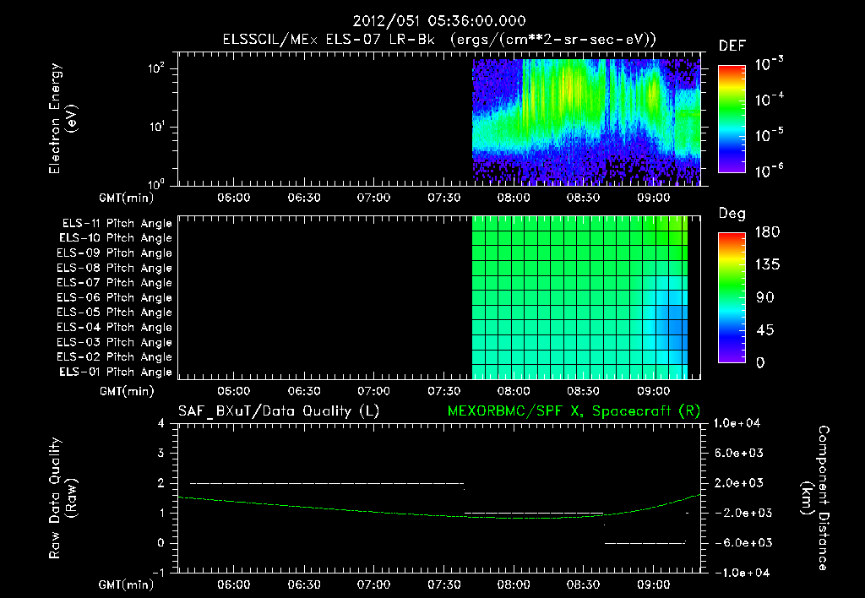Select the ELS-09 Pitch Angle row label
This screenshot has width=865, height=598.
click(114, 253)
